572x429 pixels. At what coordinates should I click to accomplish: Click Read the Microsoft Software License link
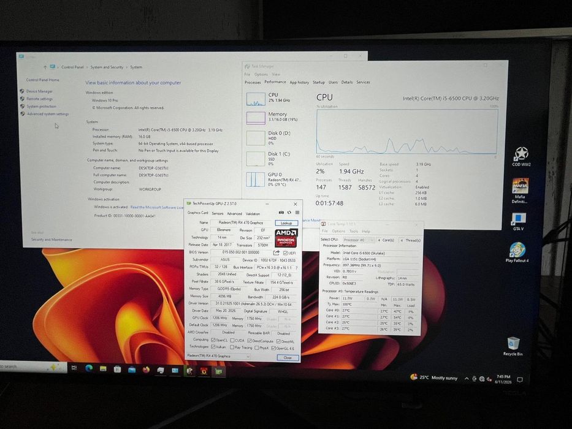tap(157, 207)
